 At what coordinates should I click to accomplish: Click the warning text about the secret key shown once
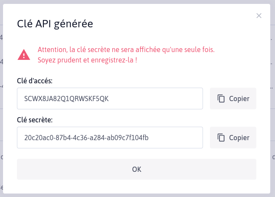click(126, 49)
